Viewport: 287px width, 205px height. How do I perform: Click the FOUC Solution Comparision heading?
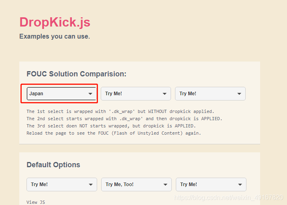[x=77, y=74]
